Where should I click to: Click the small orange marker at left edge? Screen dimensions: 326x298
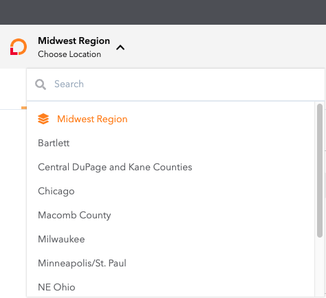pos(24,108)
